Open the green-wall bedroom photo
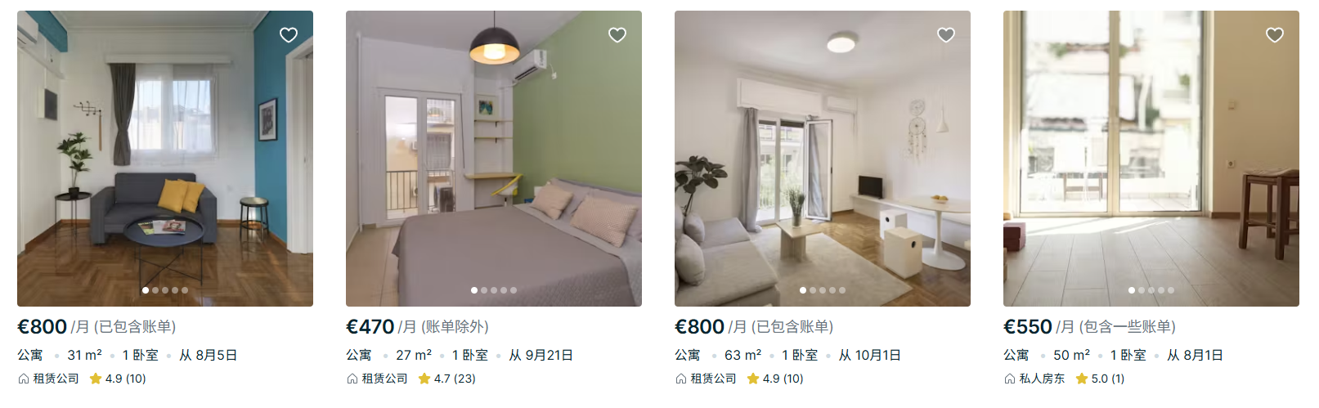 tap(494, 159)
